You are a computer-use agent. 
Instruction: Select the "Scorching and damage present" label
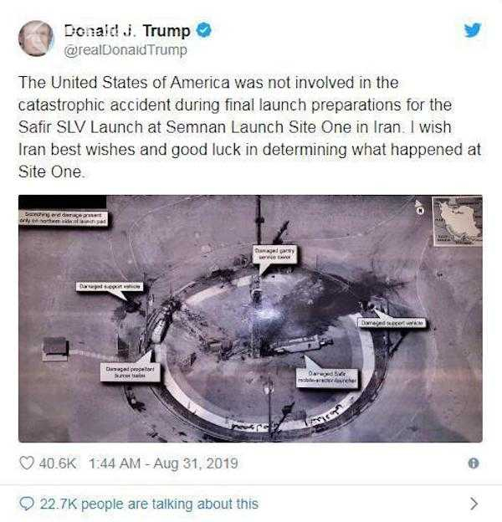tap(64, 218)
